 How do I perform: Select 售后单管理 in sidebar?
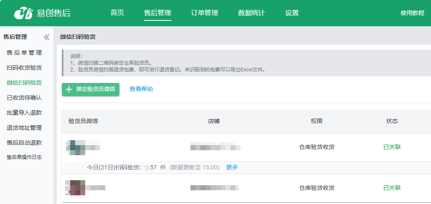pos(24,53)
